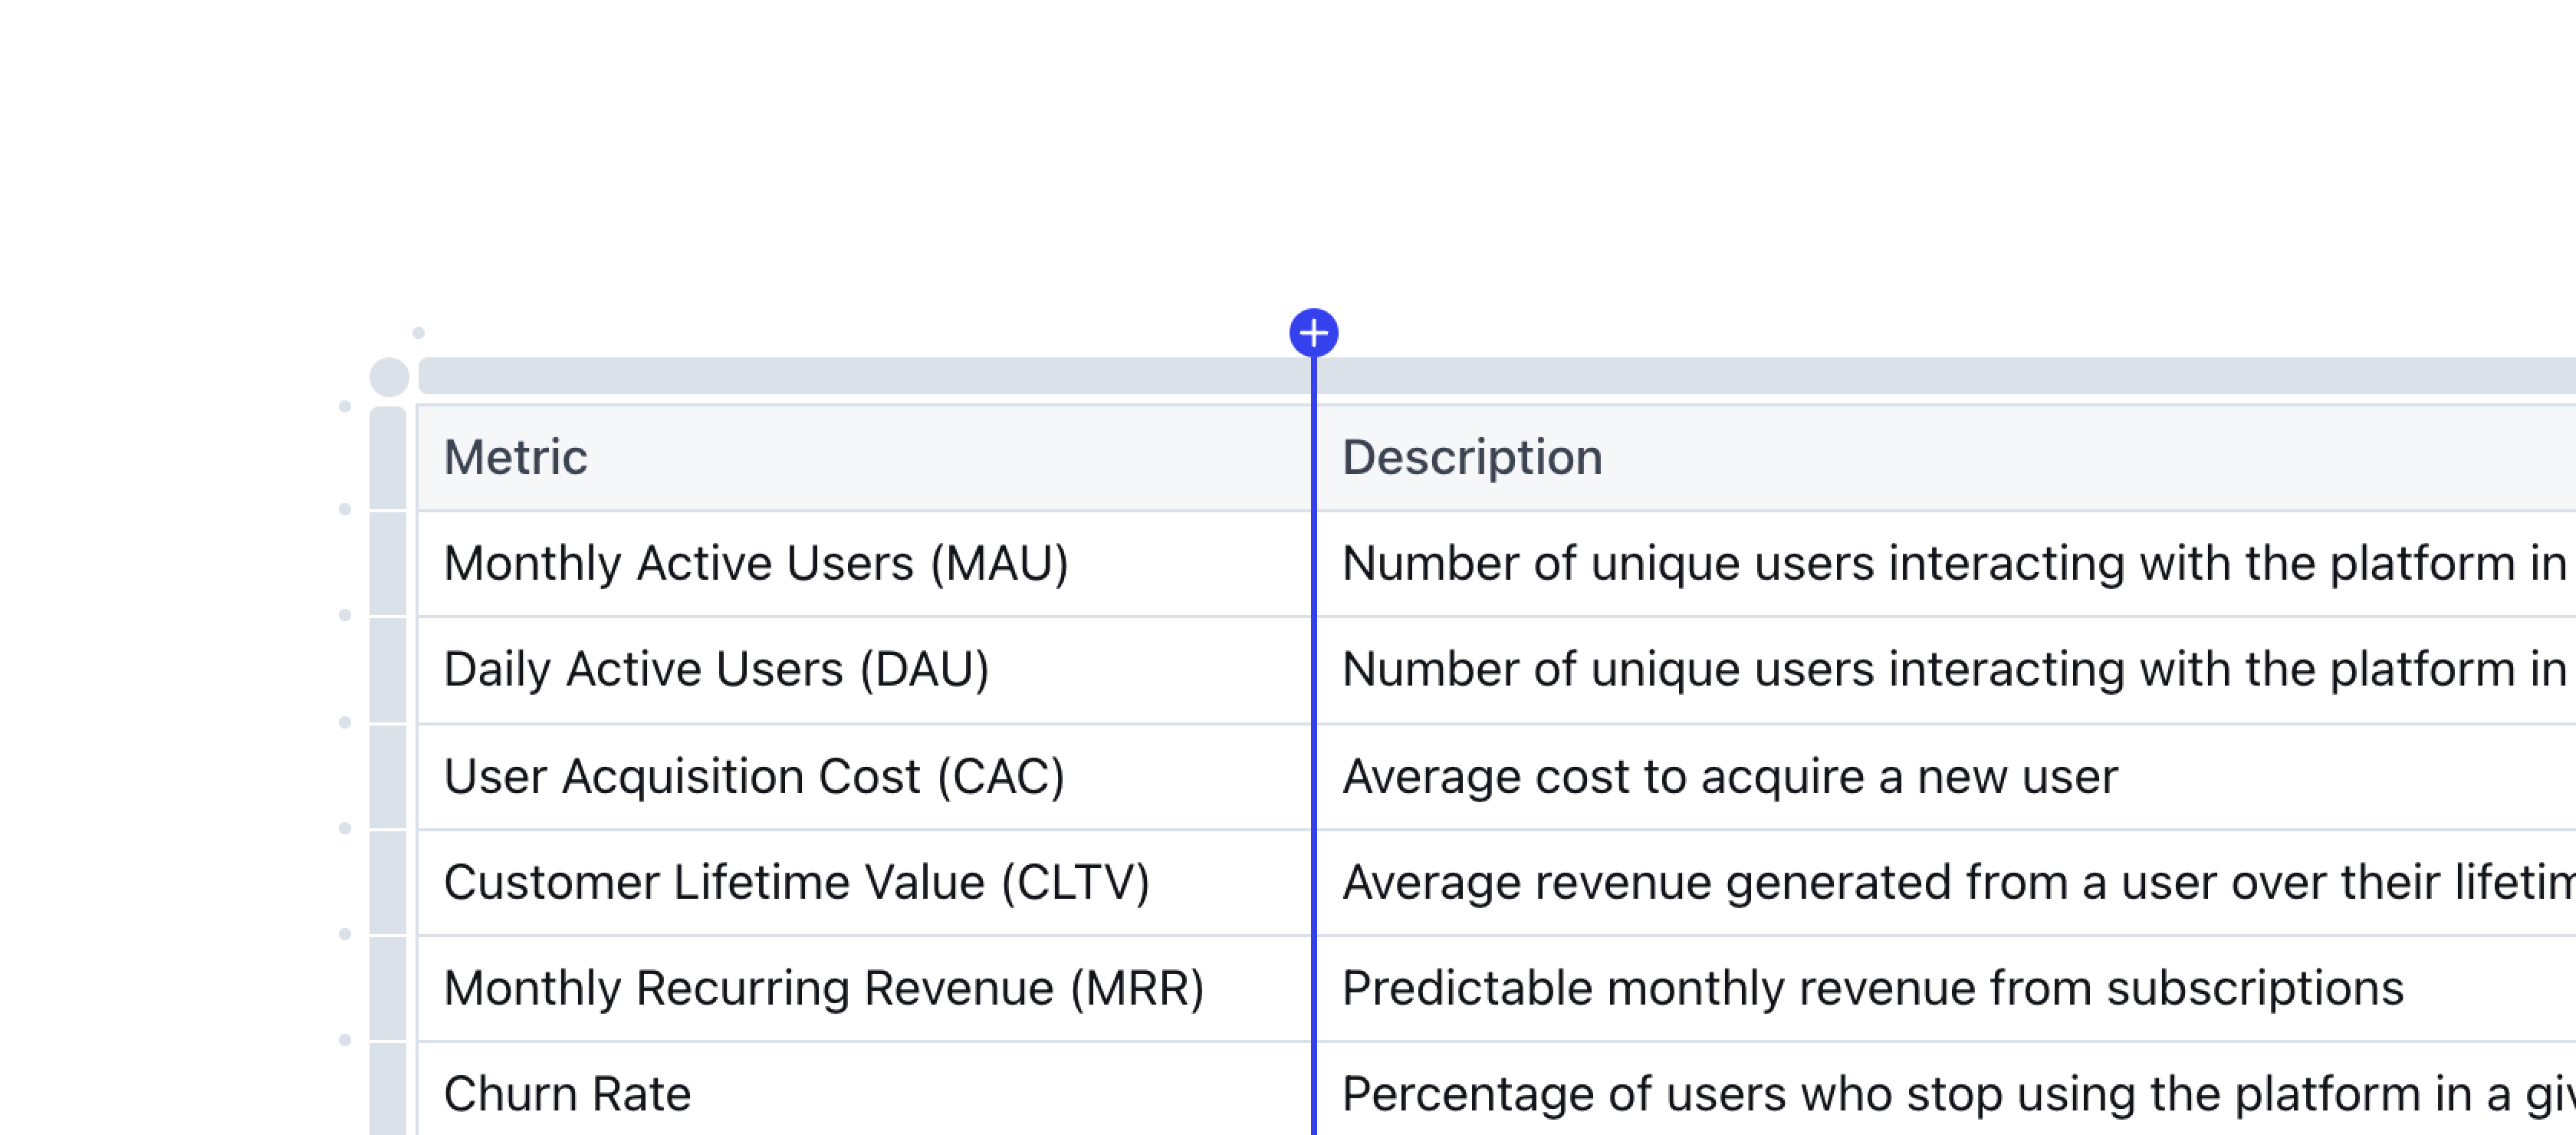
Task: Select entire table via corner circle control
Action: pos(389,377)
